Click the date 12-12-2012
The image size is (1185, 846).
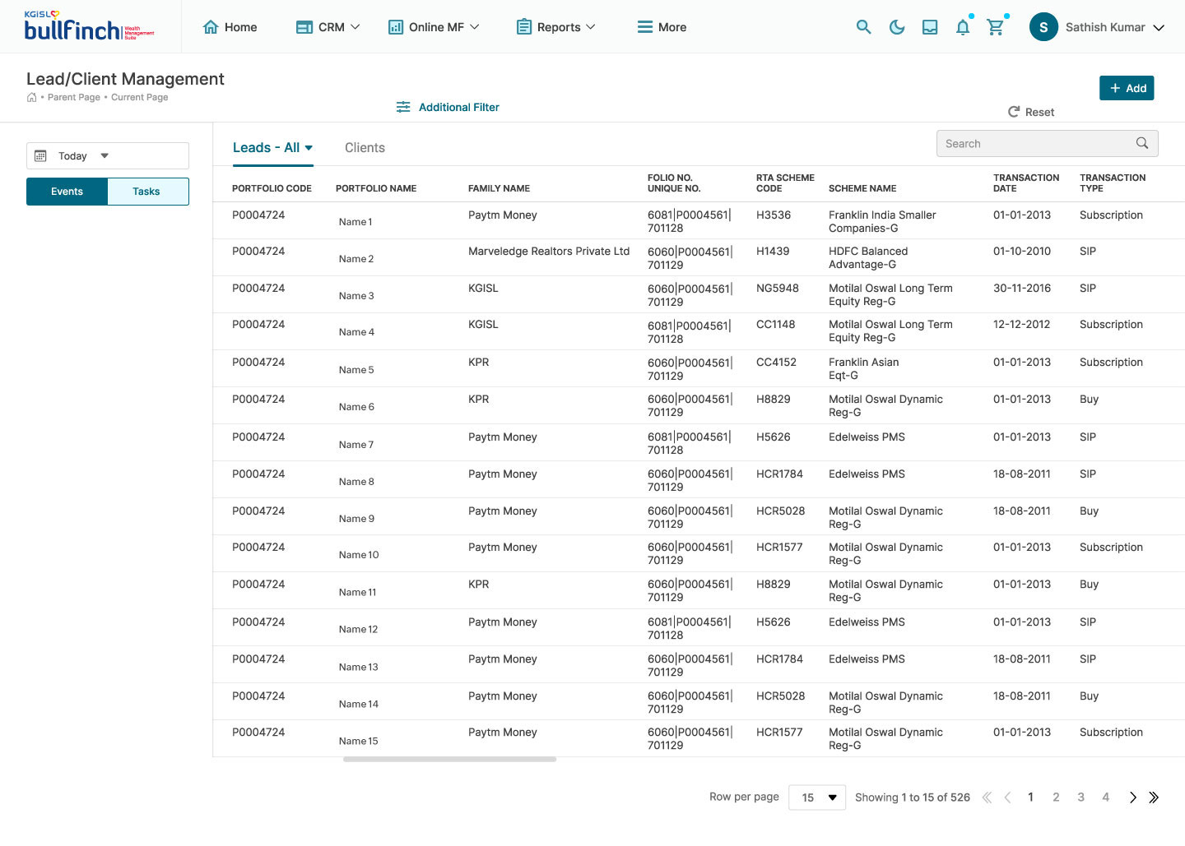click(x=1022, y=325)
